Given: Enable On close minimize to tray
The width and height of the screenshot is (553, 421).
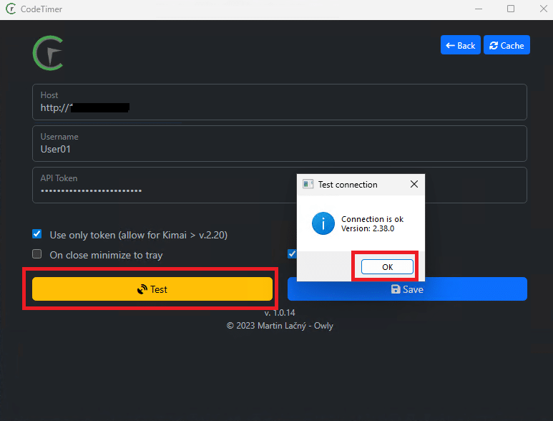Looking at the screenshot, I should [x=37, y=254].
